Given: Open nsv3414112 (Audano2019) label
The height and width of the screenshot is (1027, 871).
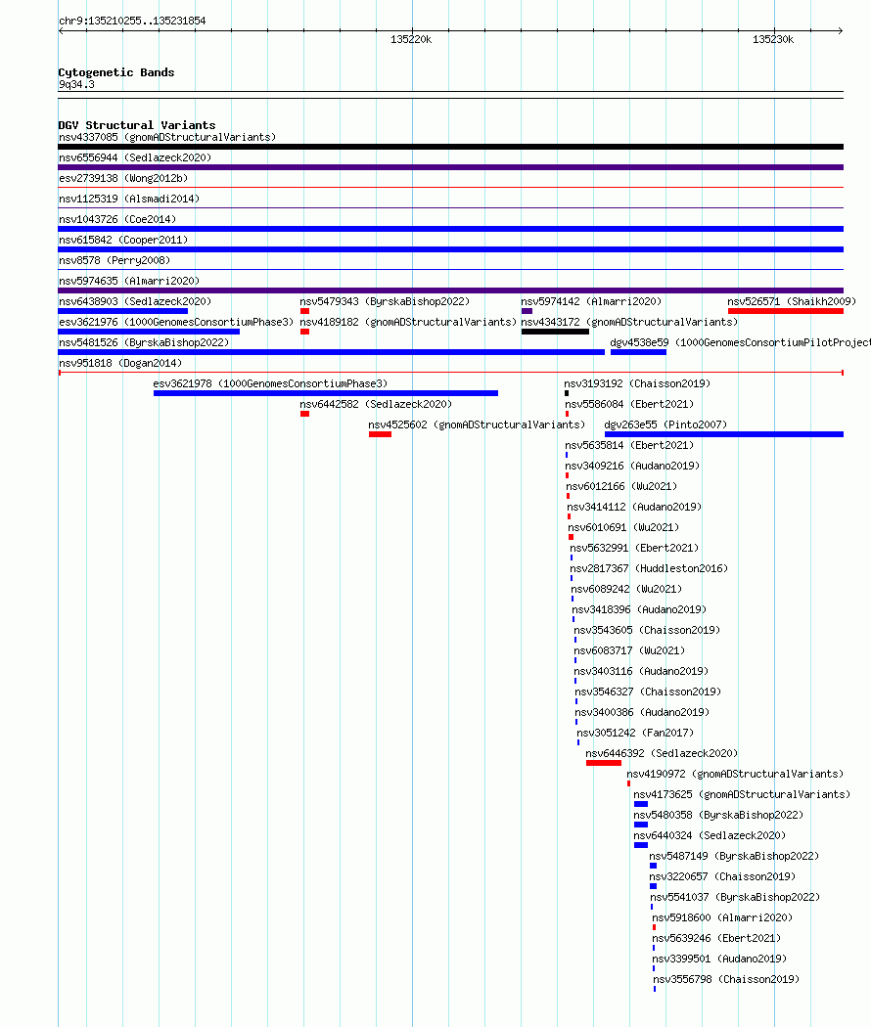Looking at the screenshot, I should pyautogui.click(x=634, y=507).
